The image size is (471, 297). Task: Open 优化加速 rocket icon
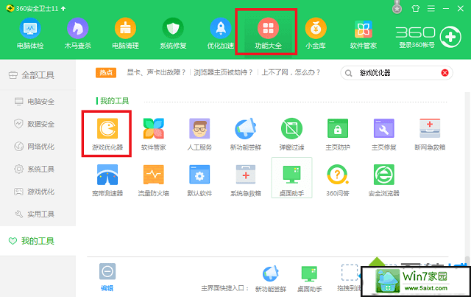tap(221, 33)
